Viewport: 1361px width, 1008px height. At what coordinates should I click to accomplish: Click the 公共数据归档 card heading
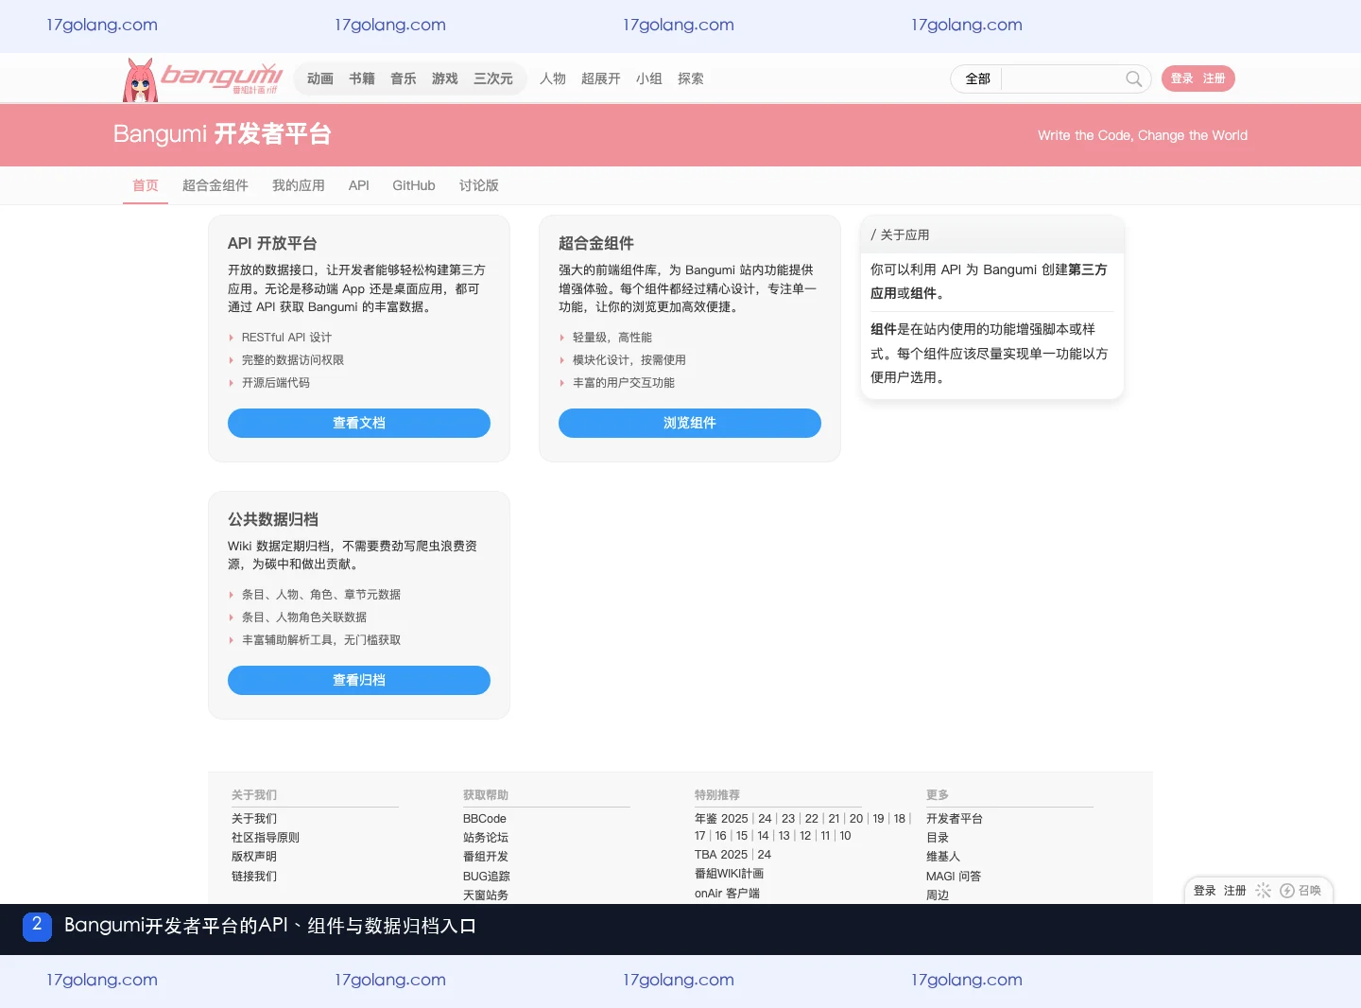(x=272, y=519)
